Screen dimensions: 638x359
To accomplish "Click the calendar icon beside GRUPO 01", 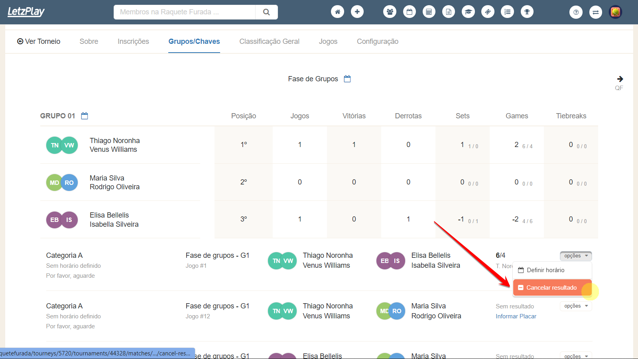I will [85, 116].
